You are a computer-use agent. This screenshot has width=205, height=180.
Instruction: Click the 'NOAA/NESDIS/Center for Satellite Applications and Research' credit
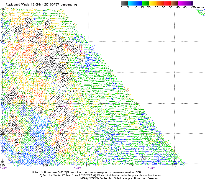tap(120, 178)
